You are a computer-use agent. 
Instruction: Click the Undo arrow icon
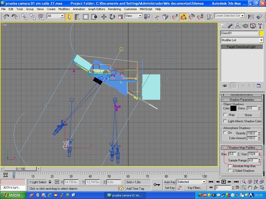6,17
